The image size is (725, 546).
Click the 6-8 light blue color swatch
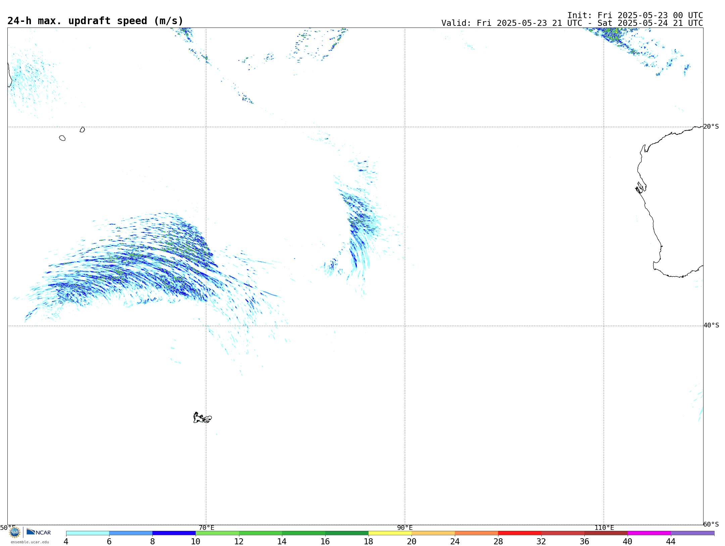click(131, 533)
